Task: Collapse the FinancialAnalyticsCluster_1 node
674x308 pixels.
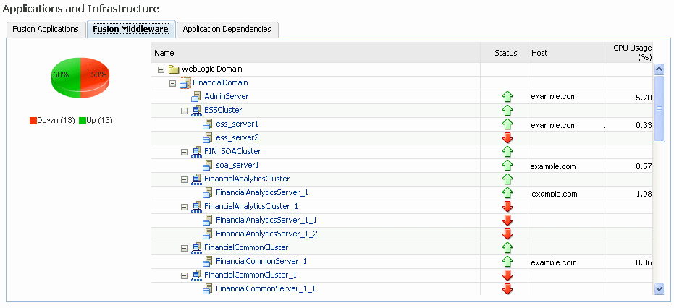Action: pos(185,207)
